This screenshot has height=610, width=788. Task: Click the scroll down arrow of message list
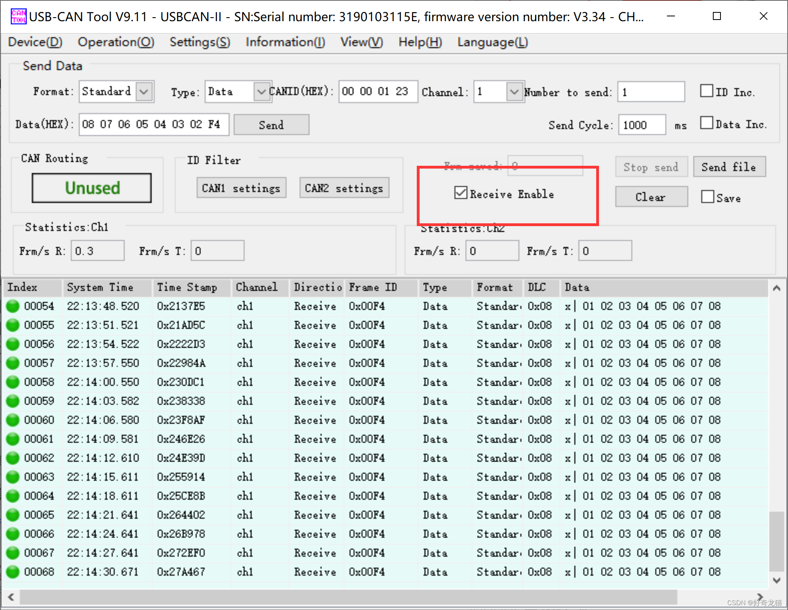tap(776, 580)
